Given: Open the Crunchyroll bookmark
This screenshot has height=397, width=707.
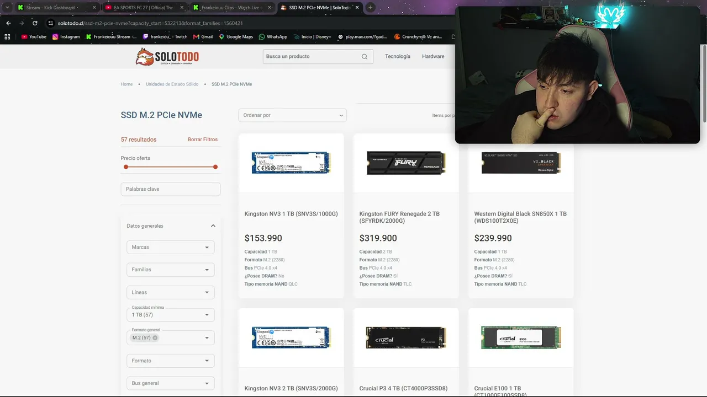Looking at the screenshot, I should coord(418,37).
